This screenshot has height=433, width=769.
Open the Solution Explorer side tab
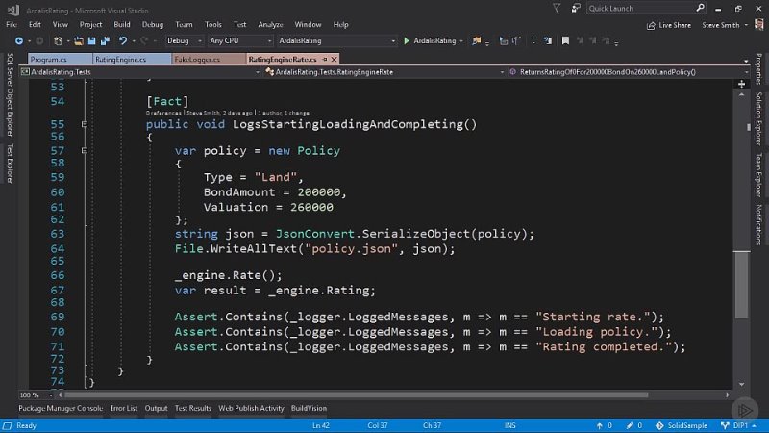click(758, 118)
